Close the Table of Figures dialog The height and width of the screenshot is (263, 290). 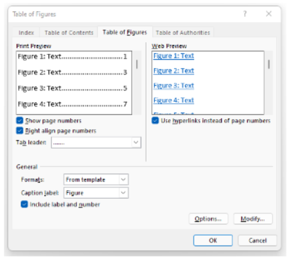(x=269, y=14)
